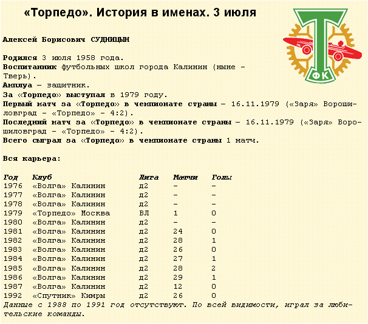Click "Всего сыграл за «Торпедо» в чемпионате страны"
This screenshot has height=324, width=368.
point(112,140)
